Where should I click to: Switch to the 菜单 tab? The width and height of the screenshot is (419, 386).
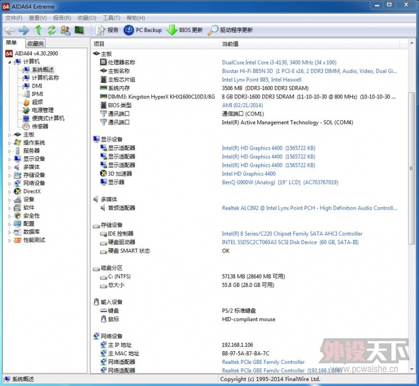pyautogui.click(x=12, y=43)
